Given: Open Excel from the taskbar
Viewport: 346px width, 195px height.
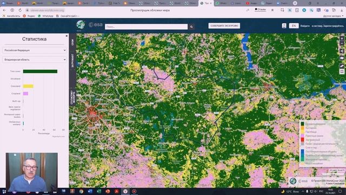Looking at the screenshot, I should click(99, 191).
